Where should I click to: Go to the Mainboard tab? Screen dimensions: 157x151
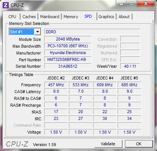pos(50,17)
